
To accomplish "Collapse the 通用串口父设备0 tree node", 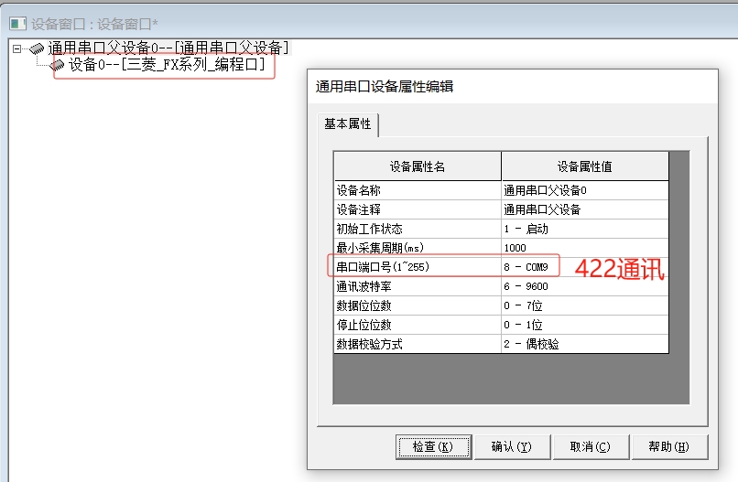I will (17, 48).
